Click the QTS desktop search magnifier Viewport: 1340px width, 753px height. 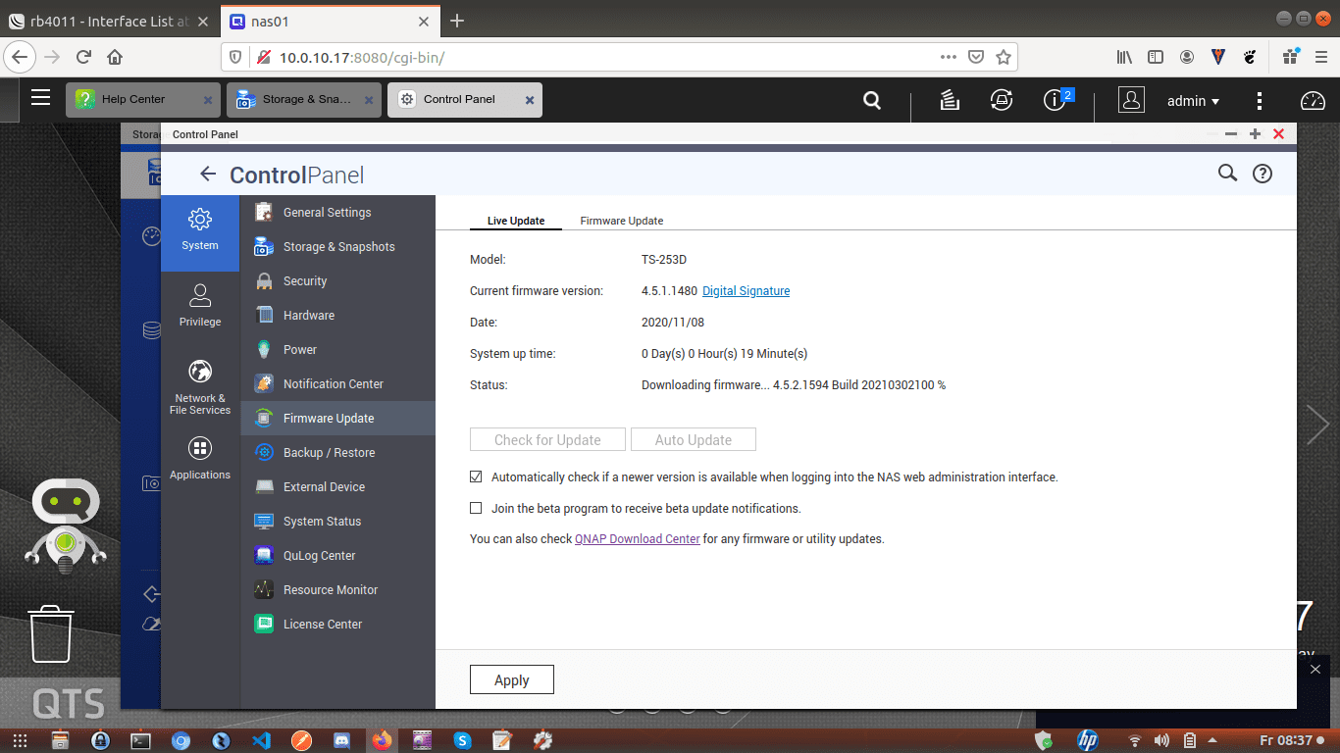point(871,99)
